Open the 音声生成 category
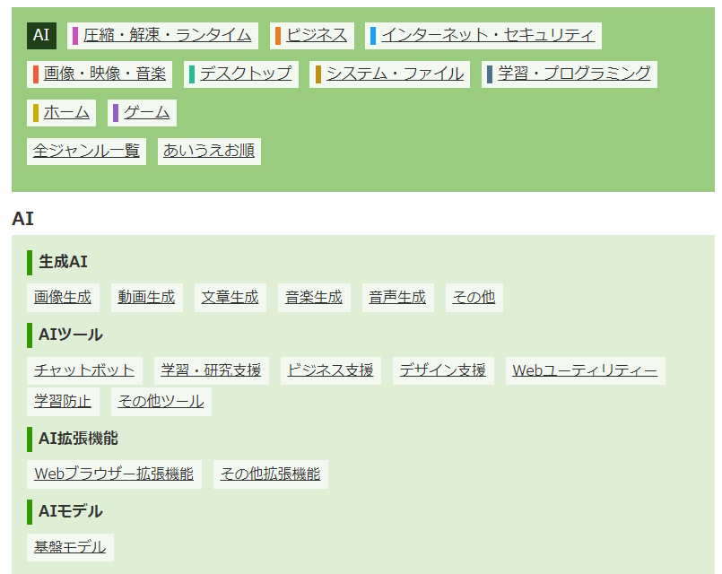The height and width of the screenshot is (574, 722). click(x=396, y=297)
